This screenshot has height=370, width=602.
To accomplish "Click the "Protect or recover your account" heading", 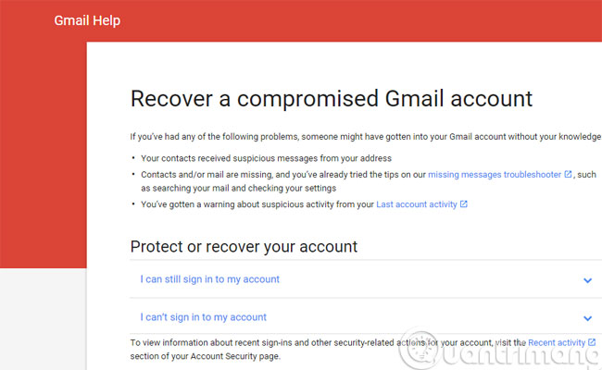I will click(244, 247).
